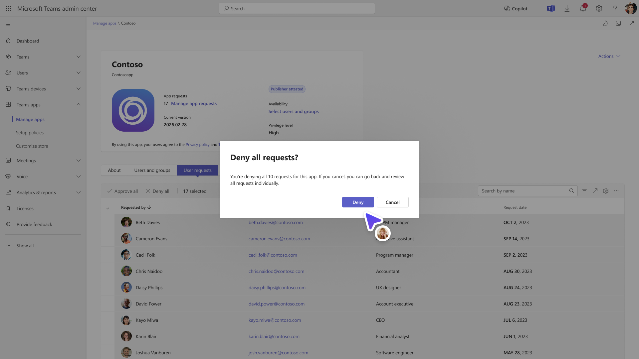
Task: Open Manage app requests link
Action: point(194,103)
